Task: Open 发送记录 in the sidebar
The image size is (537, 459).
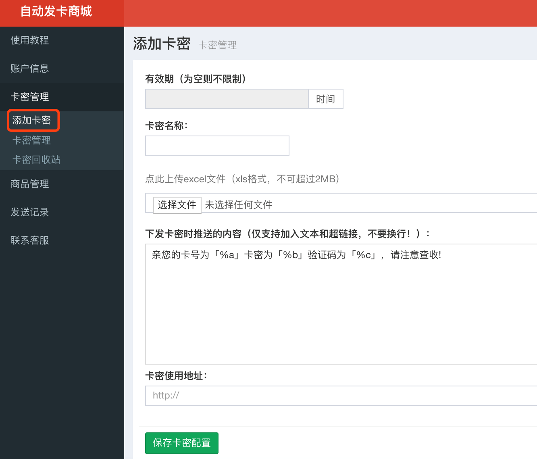Action: point(30,212)
